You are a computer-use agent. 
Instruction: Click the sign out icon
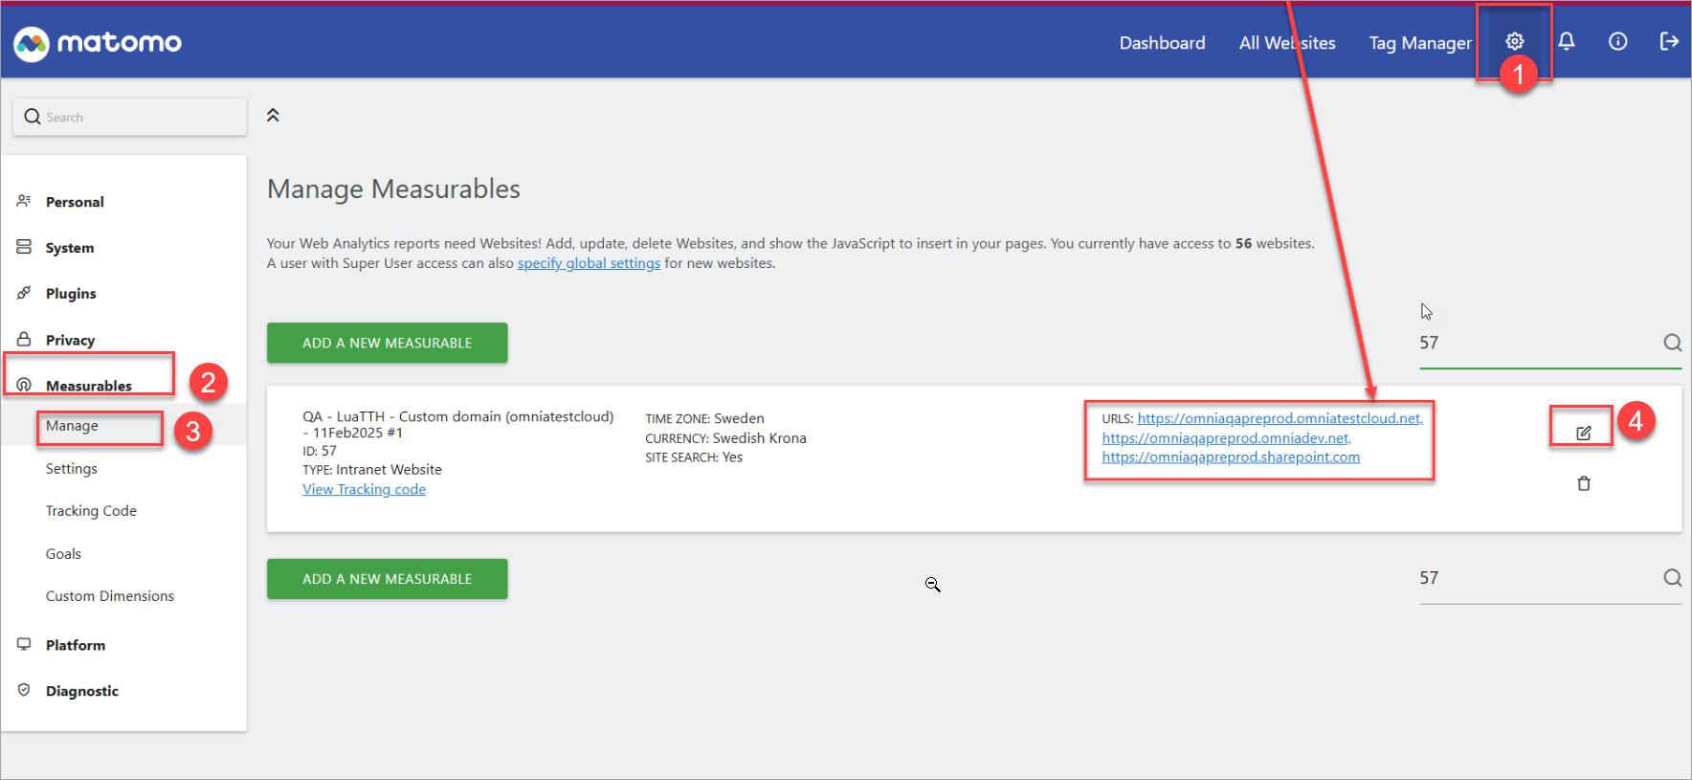tap(1669, 41)
